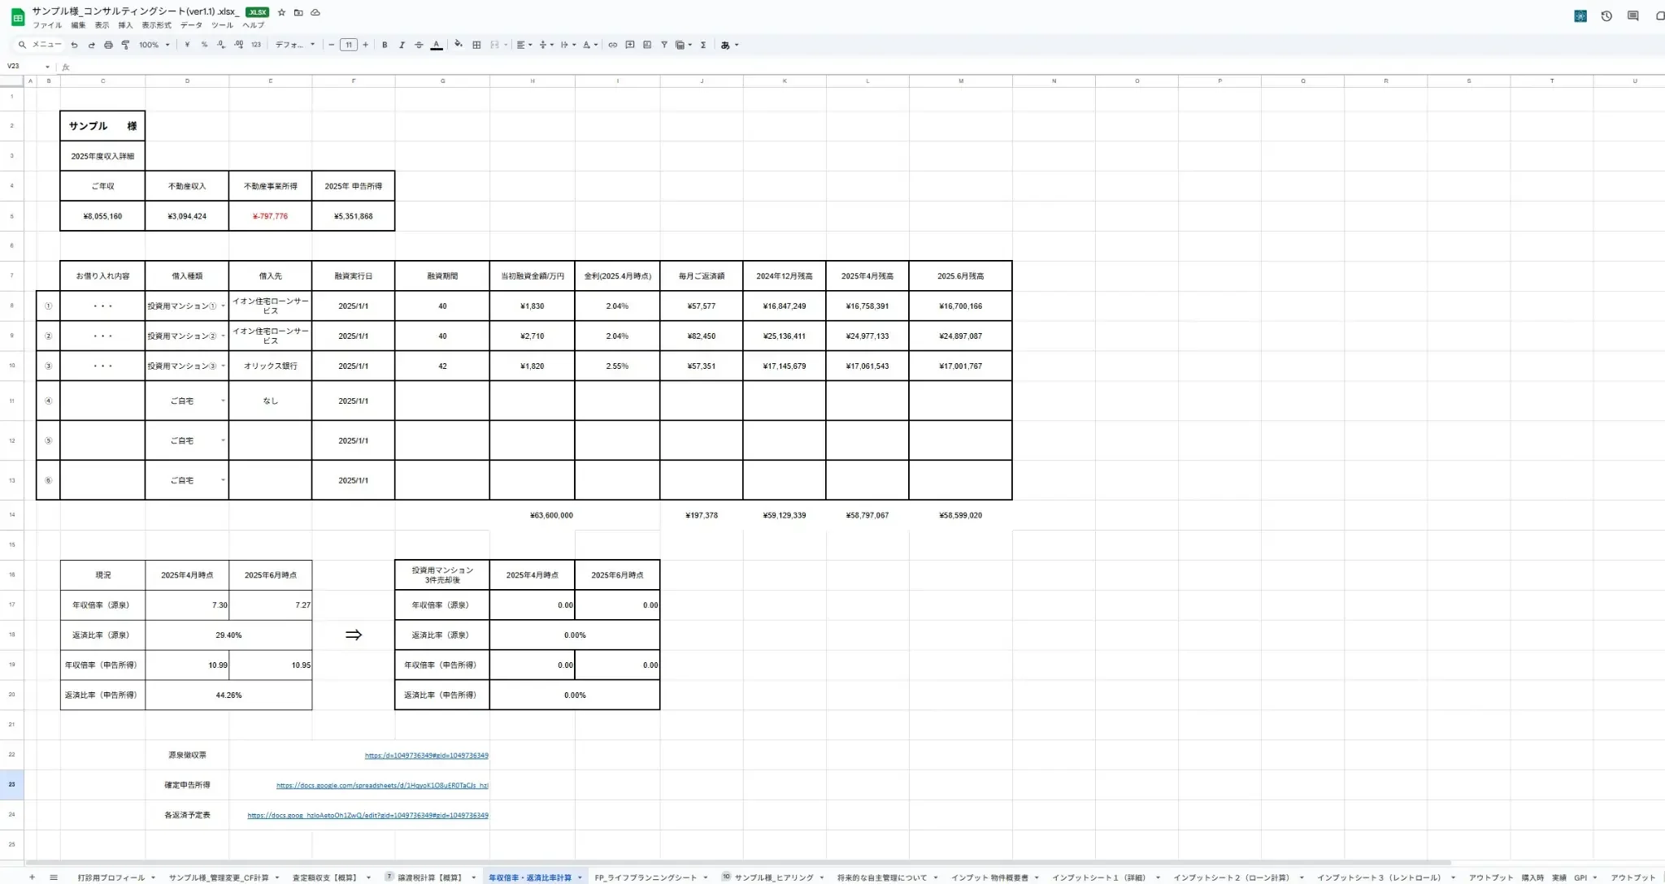Click the functions sigma icon

[x=702, y=45]
